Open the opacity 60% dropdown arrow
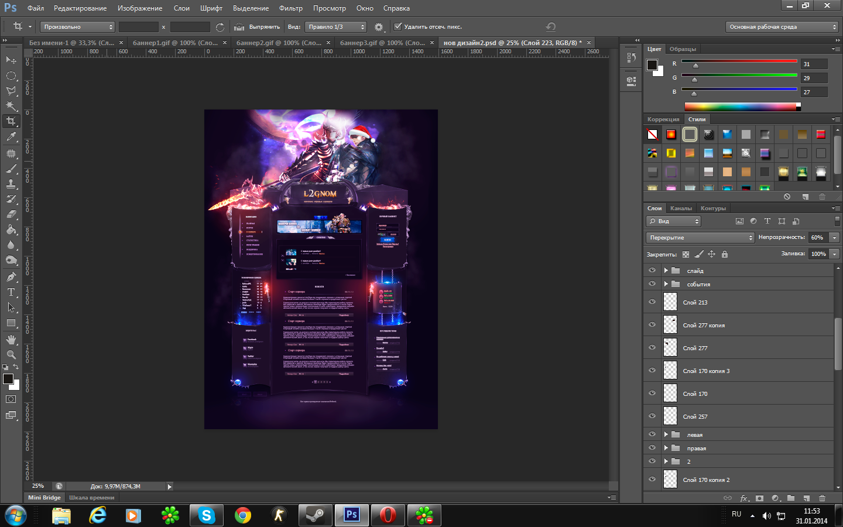Image resolution: width=843 pixels, height=527 pixels. [834, 238]
